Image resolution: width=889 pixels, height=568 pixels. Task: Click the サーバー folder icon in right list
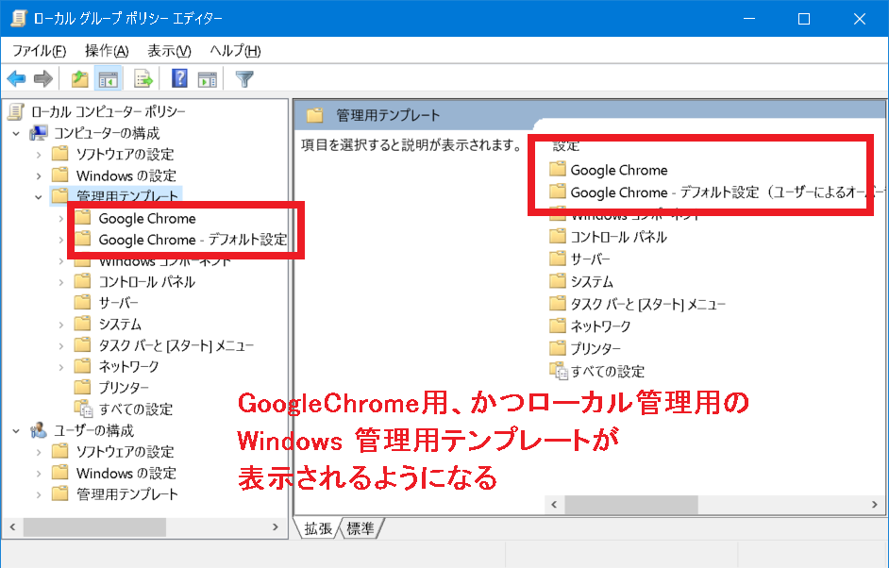pos(558,259)
